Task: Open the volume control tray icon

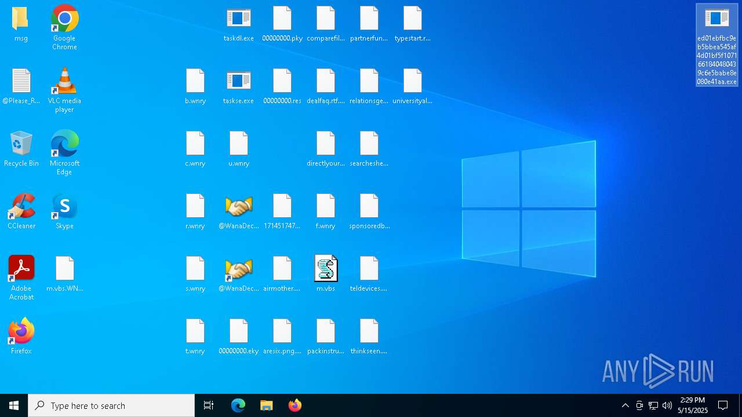Action: [667, 405]
